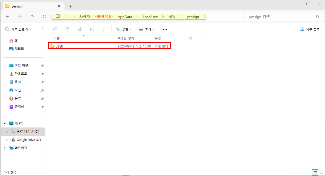This screenshot has height=176, width=326.
Task: Open the 보기 view menu
Action: pos(146,29)
